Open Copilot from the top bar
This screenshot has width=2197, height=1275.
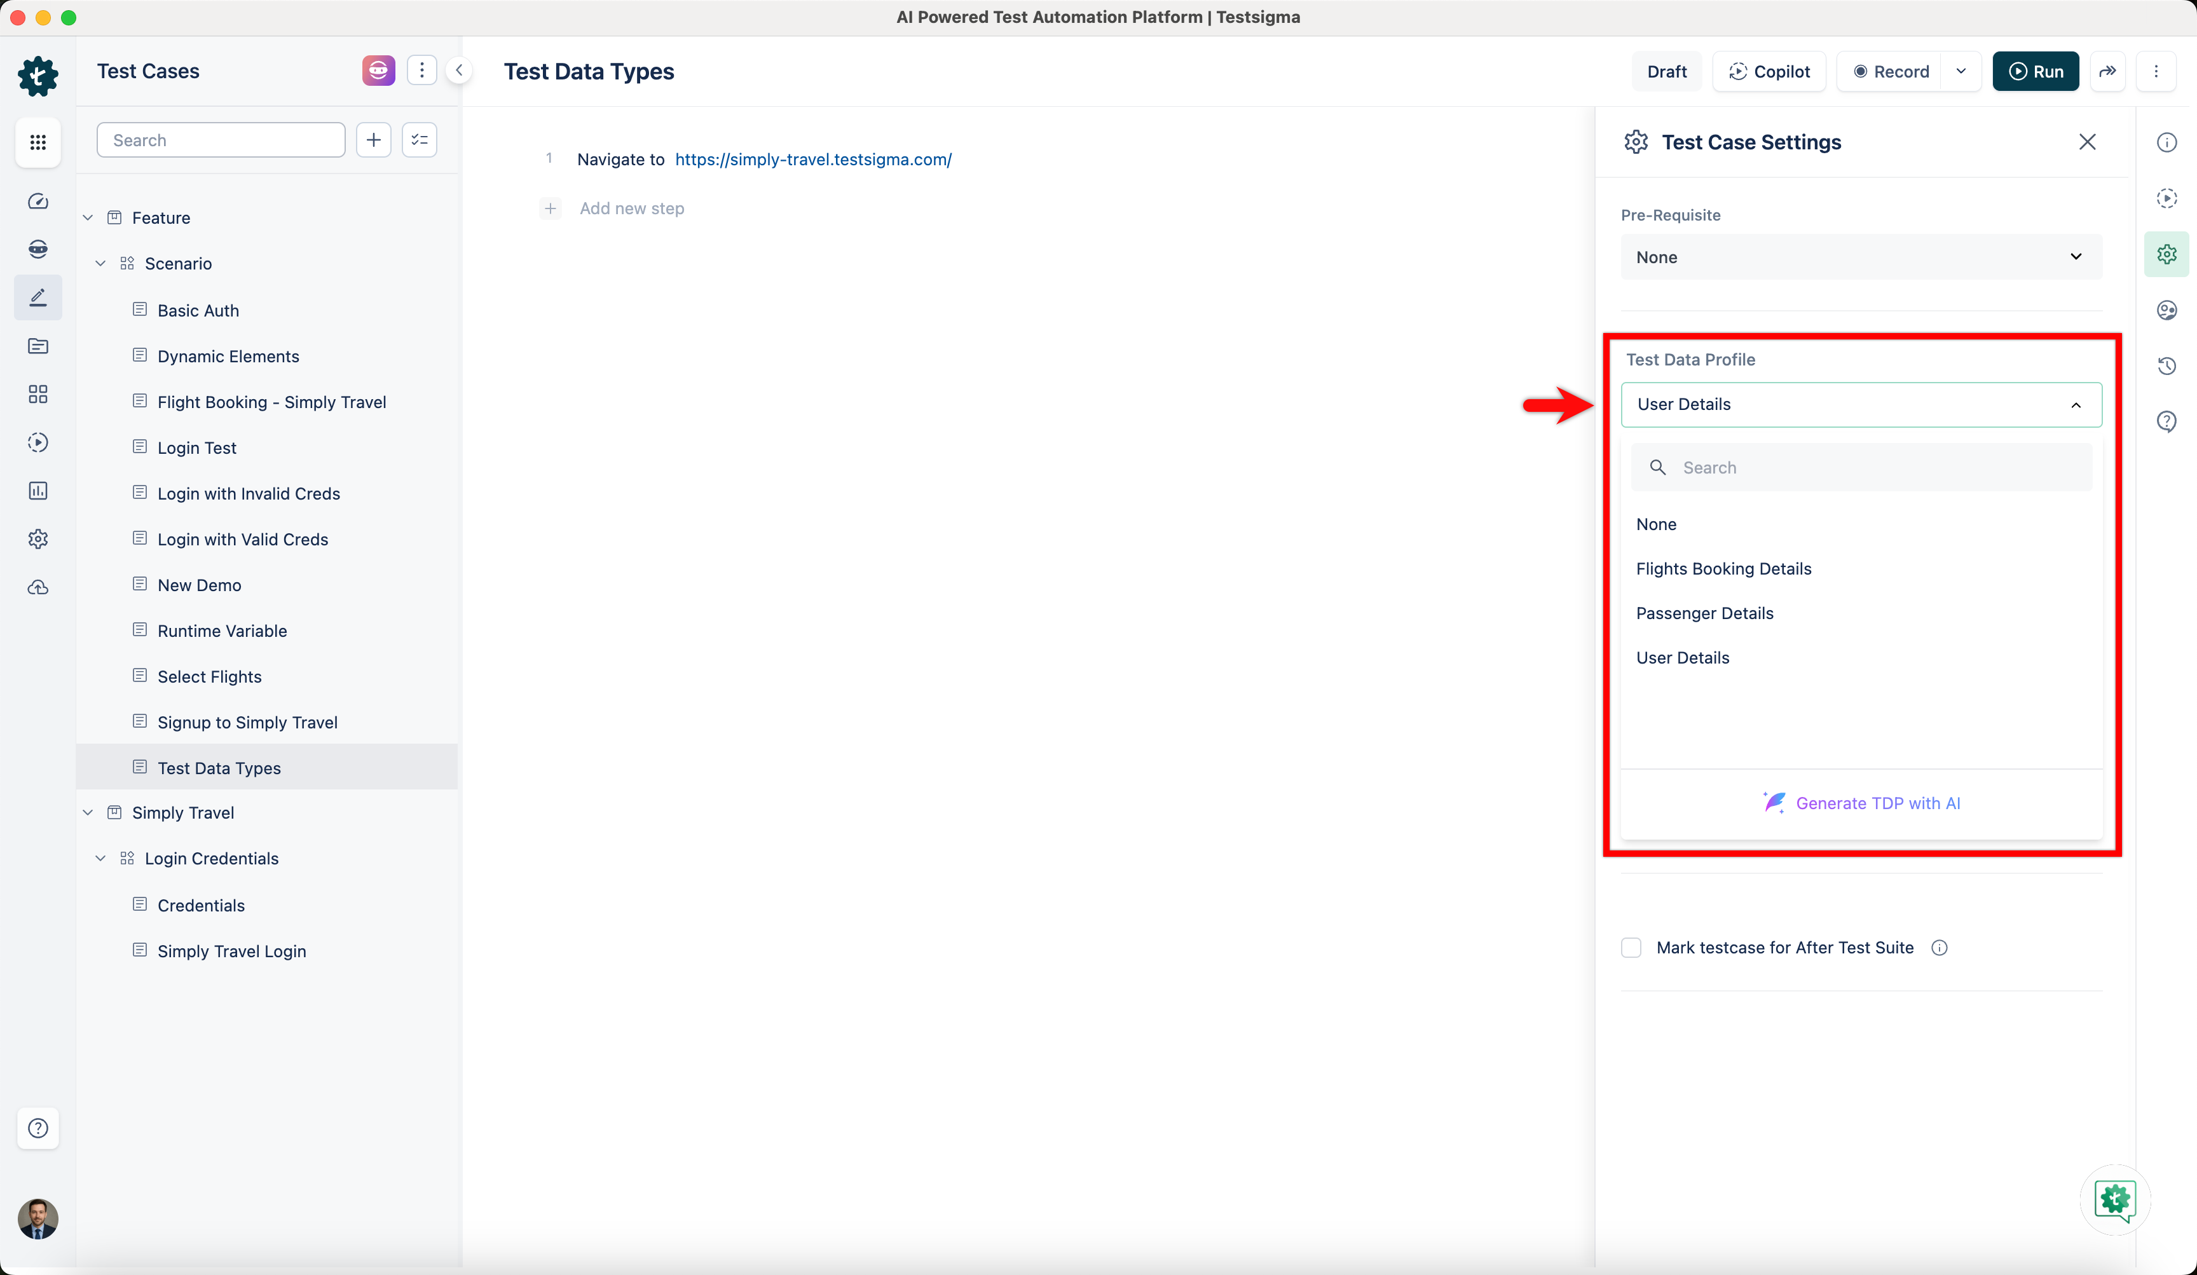1769,71
